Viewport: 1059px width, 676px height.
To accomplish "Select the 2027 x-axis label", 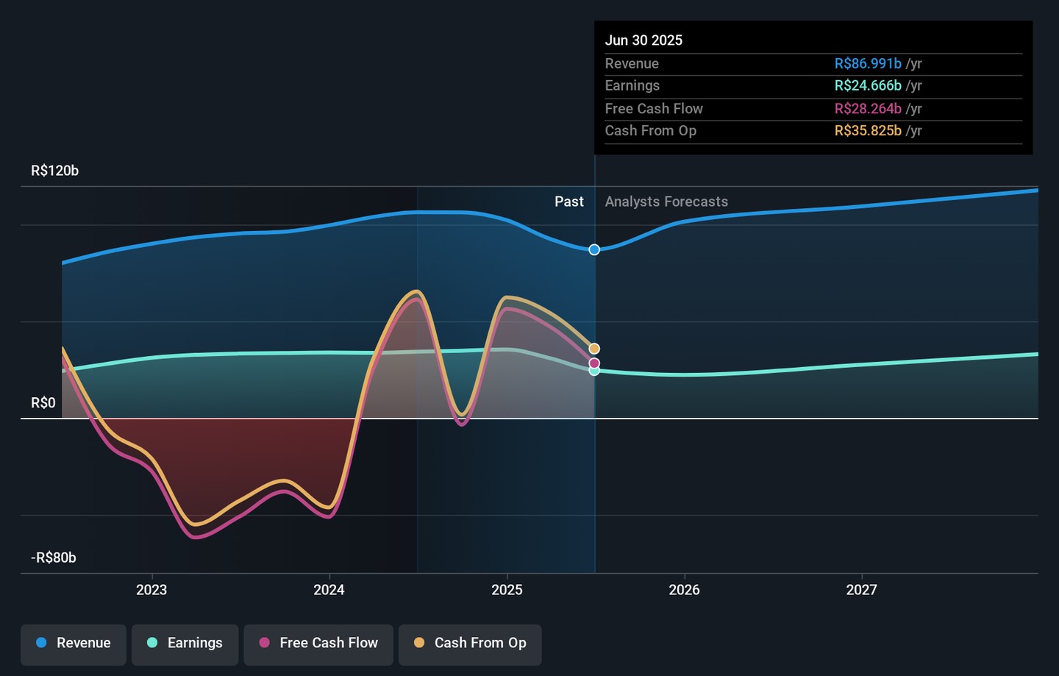I will (861, 590).
